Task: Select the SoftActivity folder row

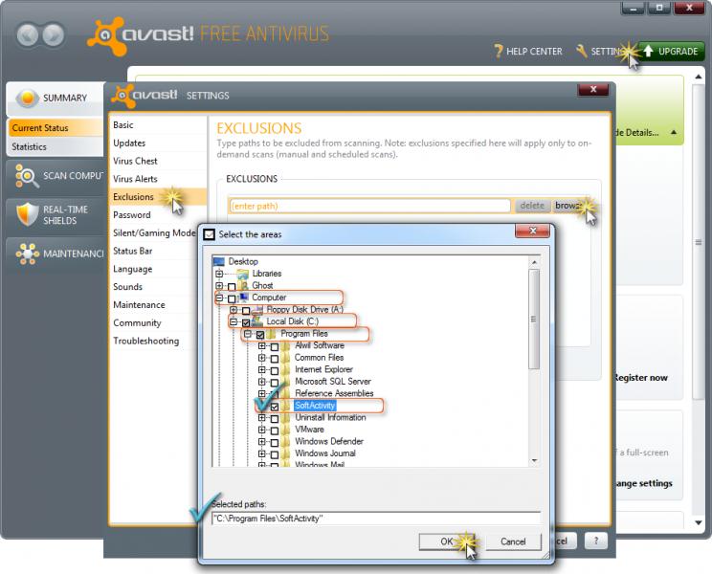Action: pyautogui.click(x=315, y=406)
